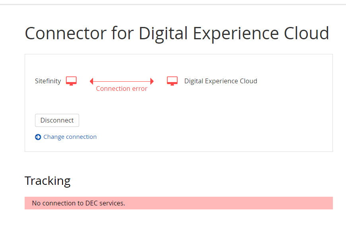346x234 pixels.
Task: Click the blue arrow icon beside Change connection
Action: (38, 137)
